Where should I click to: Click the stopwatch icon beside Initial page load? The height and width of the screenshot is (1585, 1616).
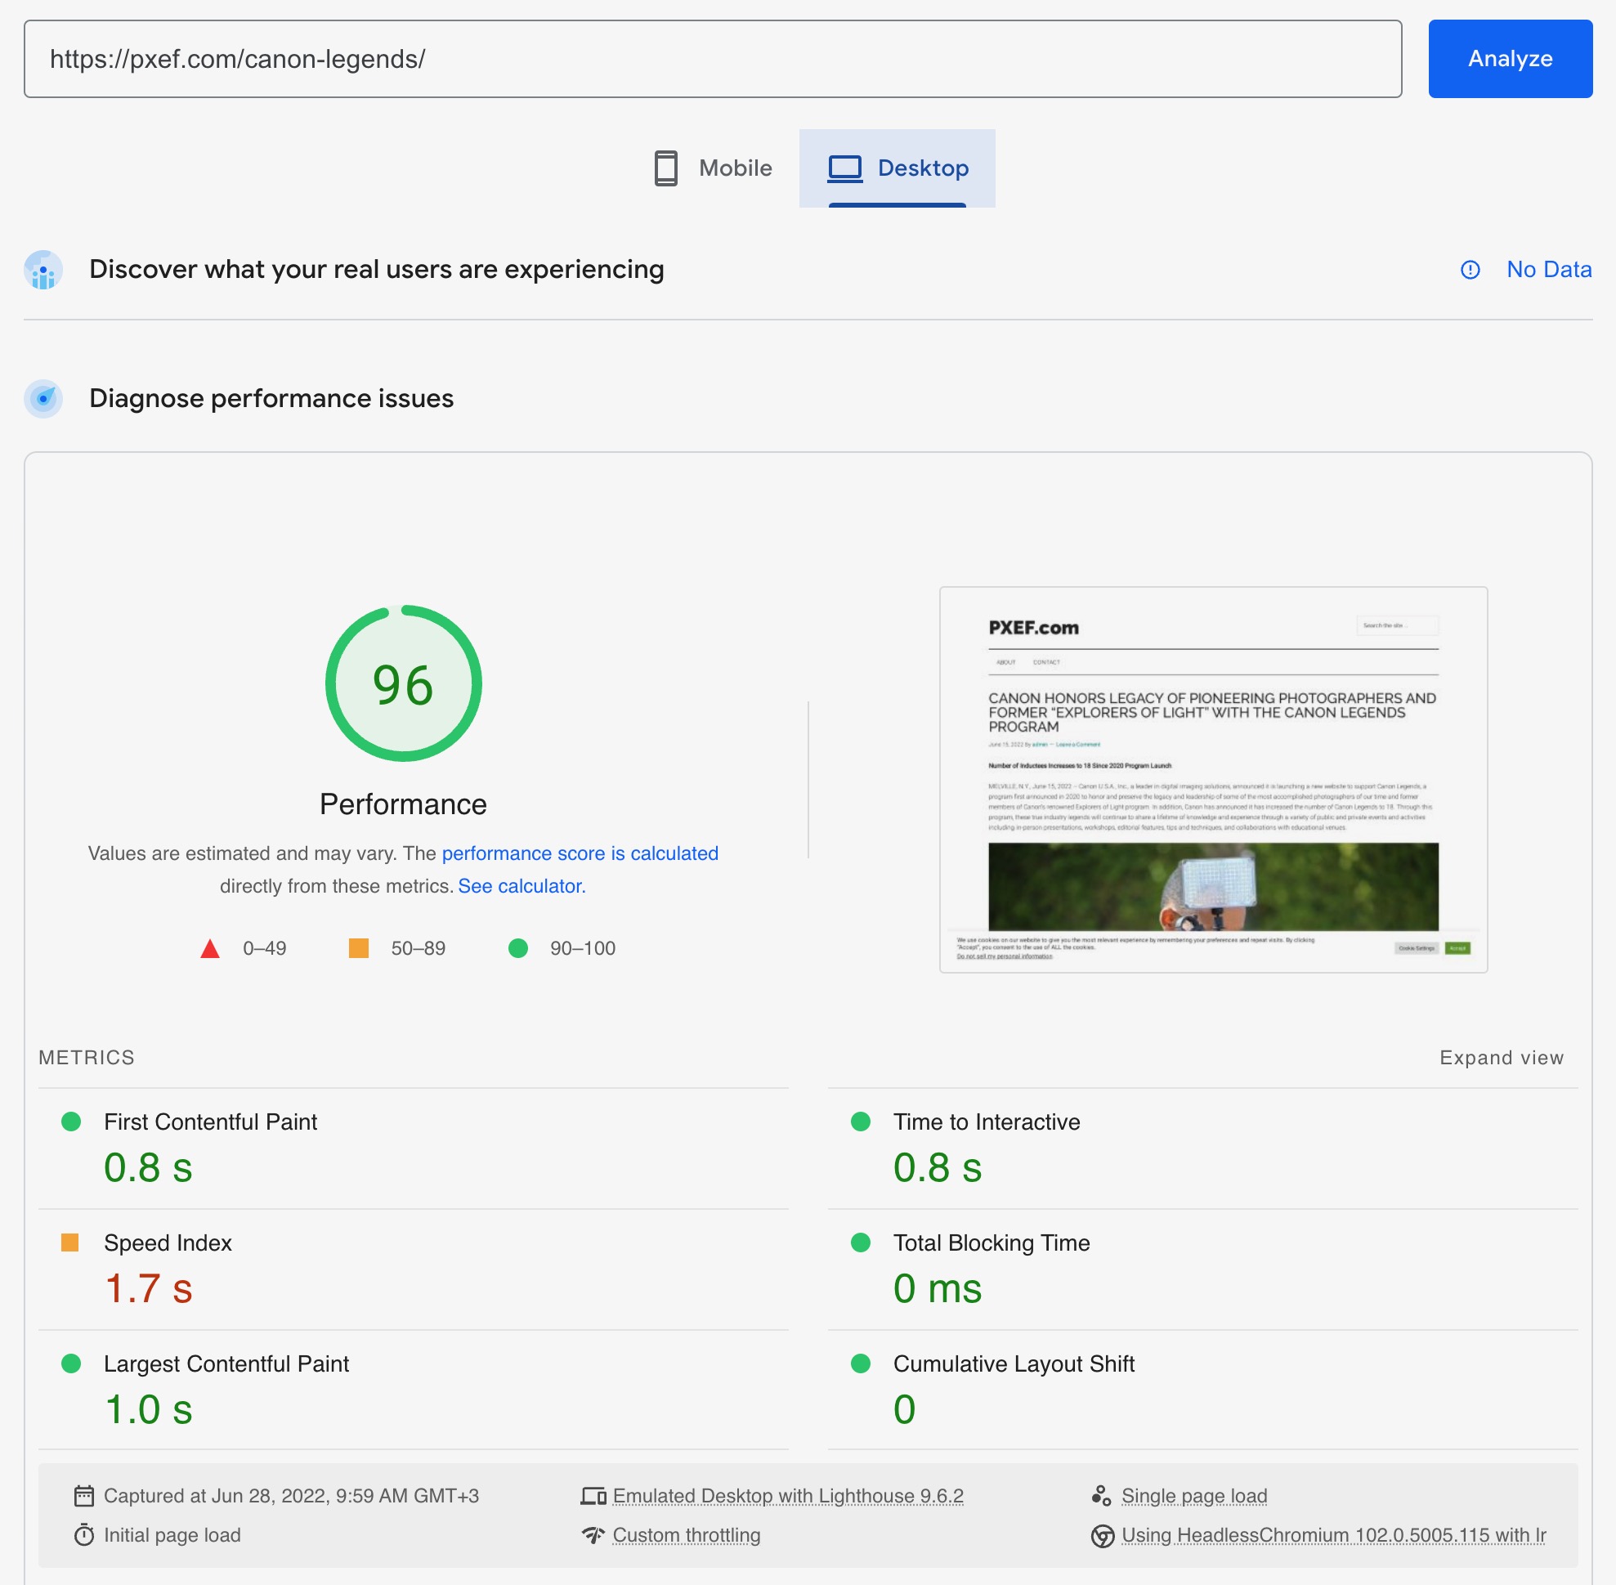click(x=84, y=1535)
